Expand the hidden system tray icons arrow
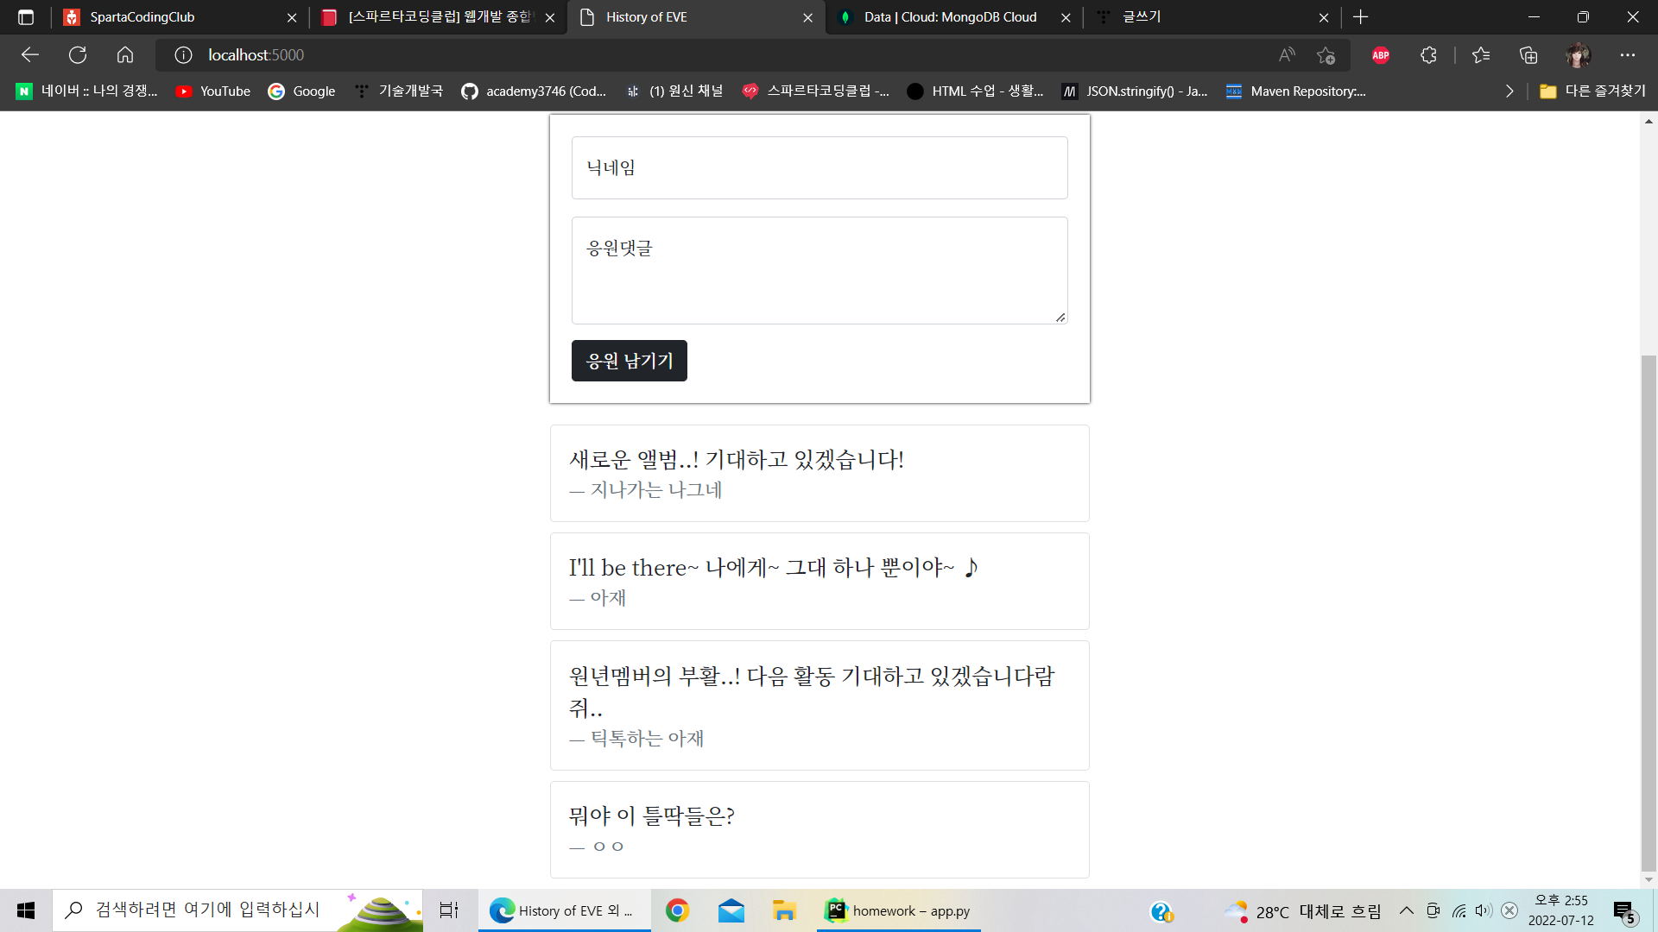1658x932 pixels. coord(1407,910)
